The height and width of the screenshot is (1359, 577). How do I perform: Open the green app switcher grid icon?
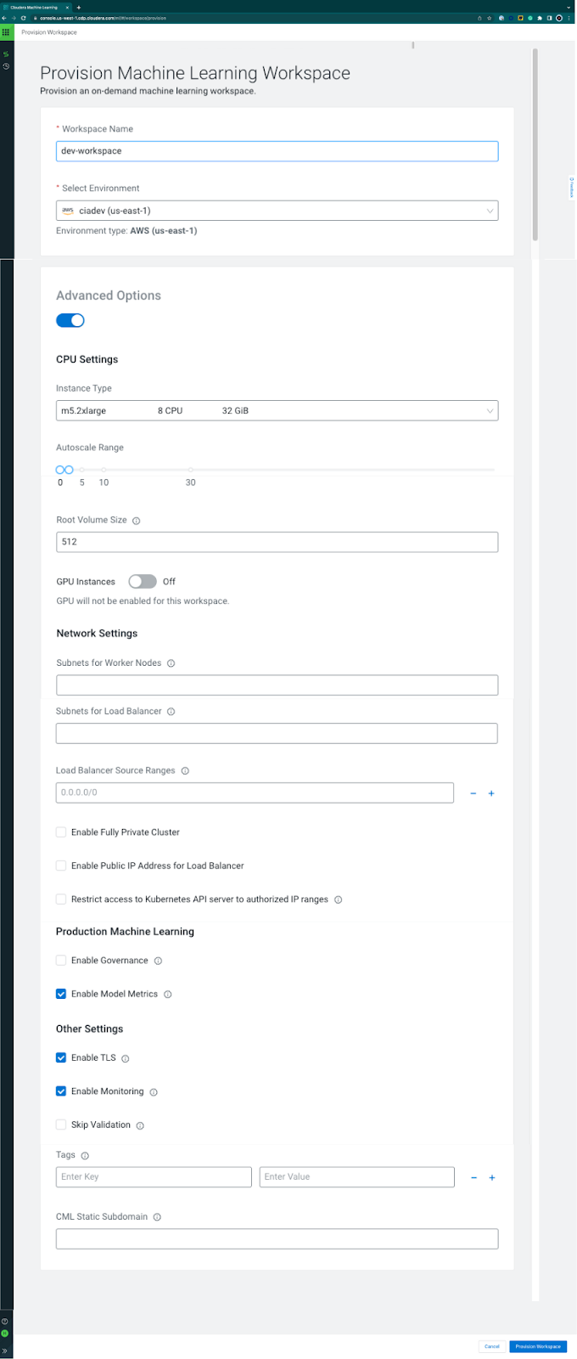point(6,31)
